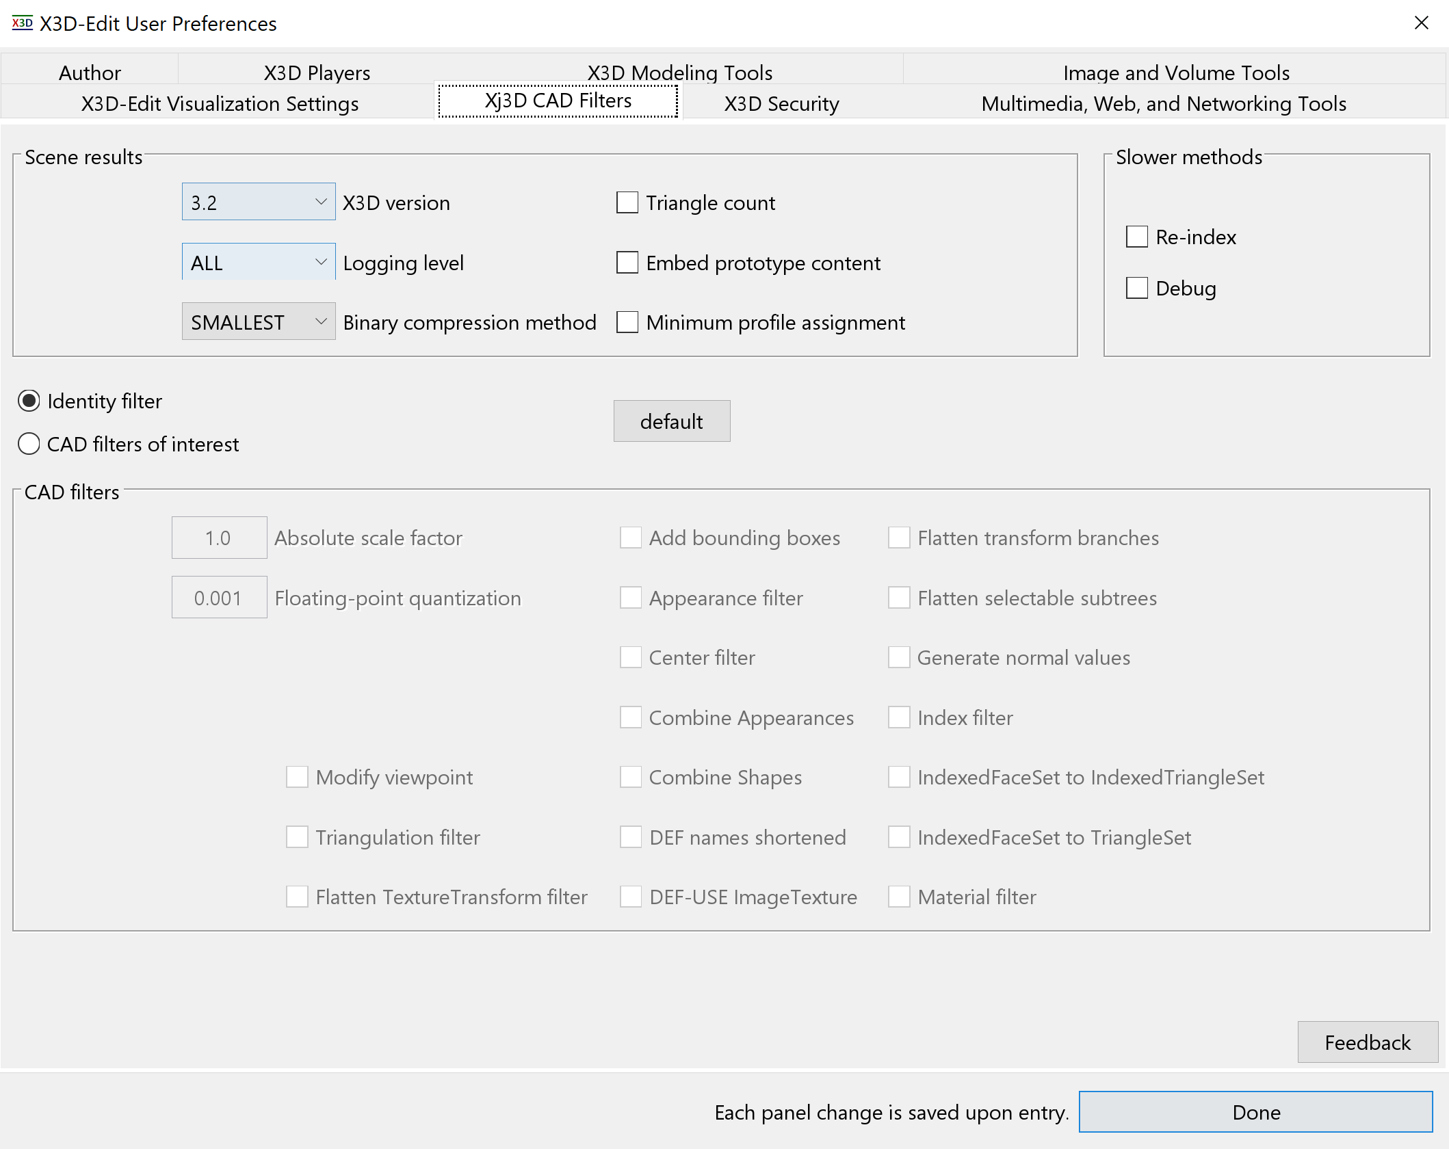Select CAD filters of interest radio button
Image resolution: width=1449 pixels, height=1149 pixels.
click(29, 444)
